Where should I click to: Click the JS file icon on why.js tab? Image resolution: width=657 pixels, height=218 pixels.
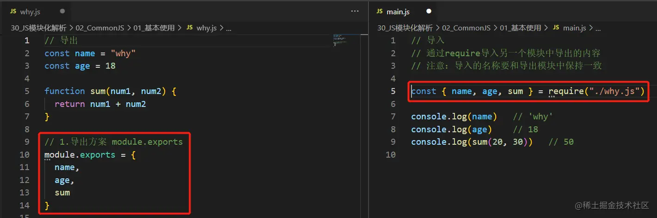pyautogui.click(x=13, y=12)
